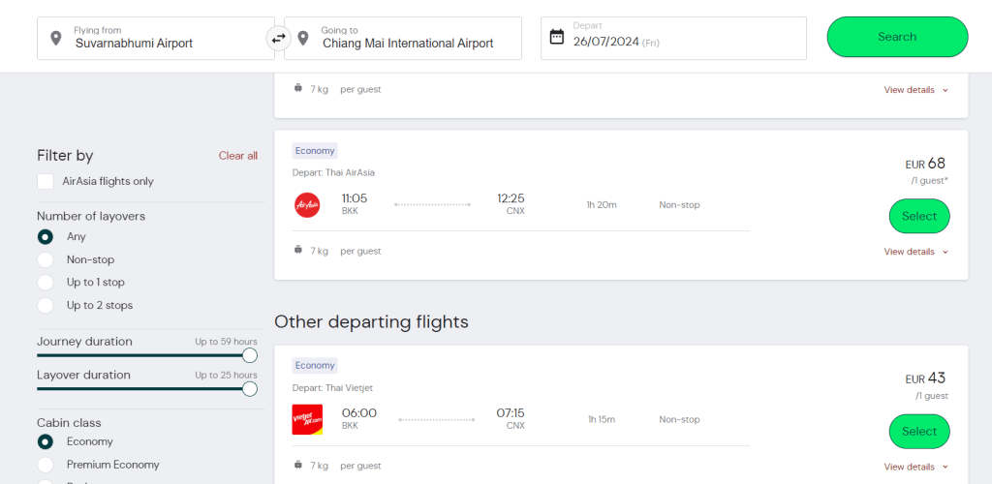Viewport: 992px width, 484px height.
Task: Expand View details for 06:00 Vietjet flight
Action: pos(915,467)
